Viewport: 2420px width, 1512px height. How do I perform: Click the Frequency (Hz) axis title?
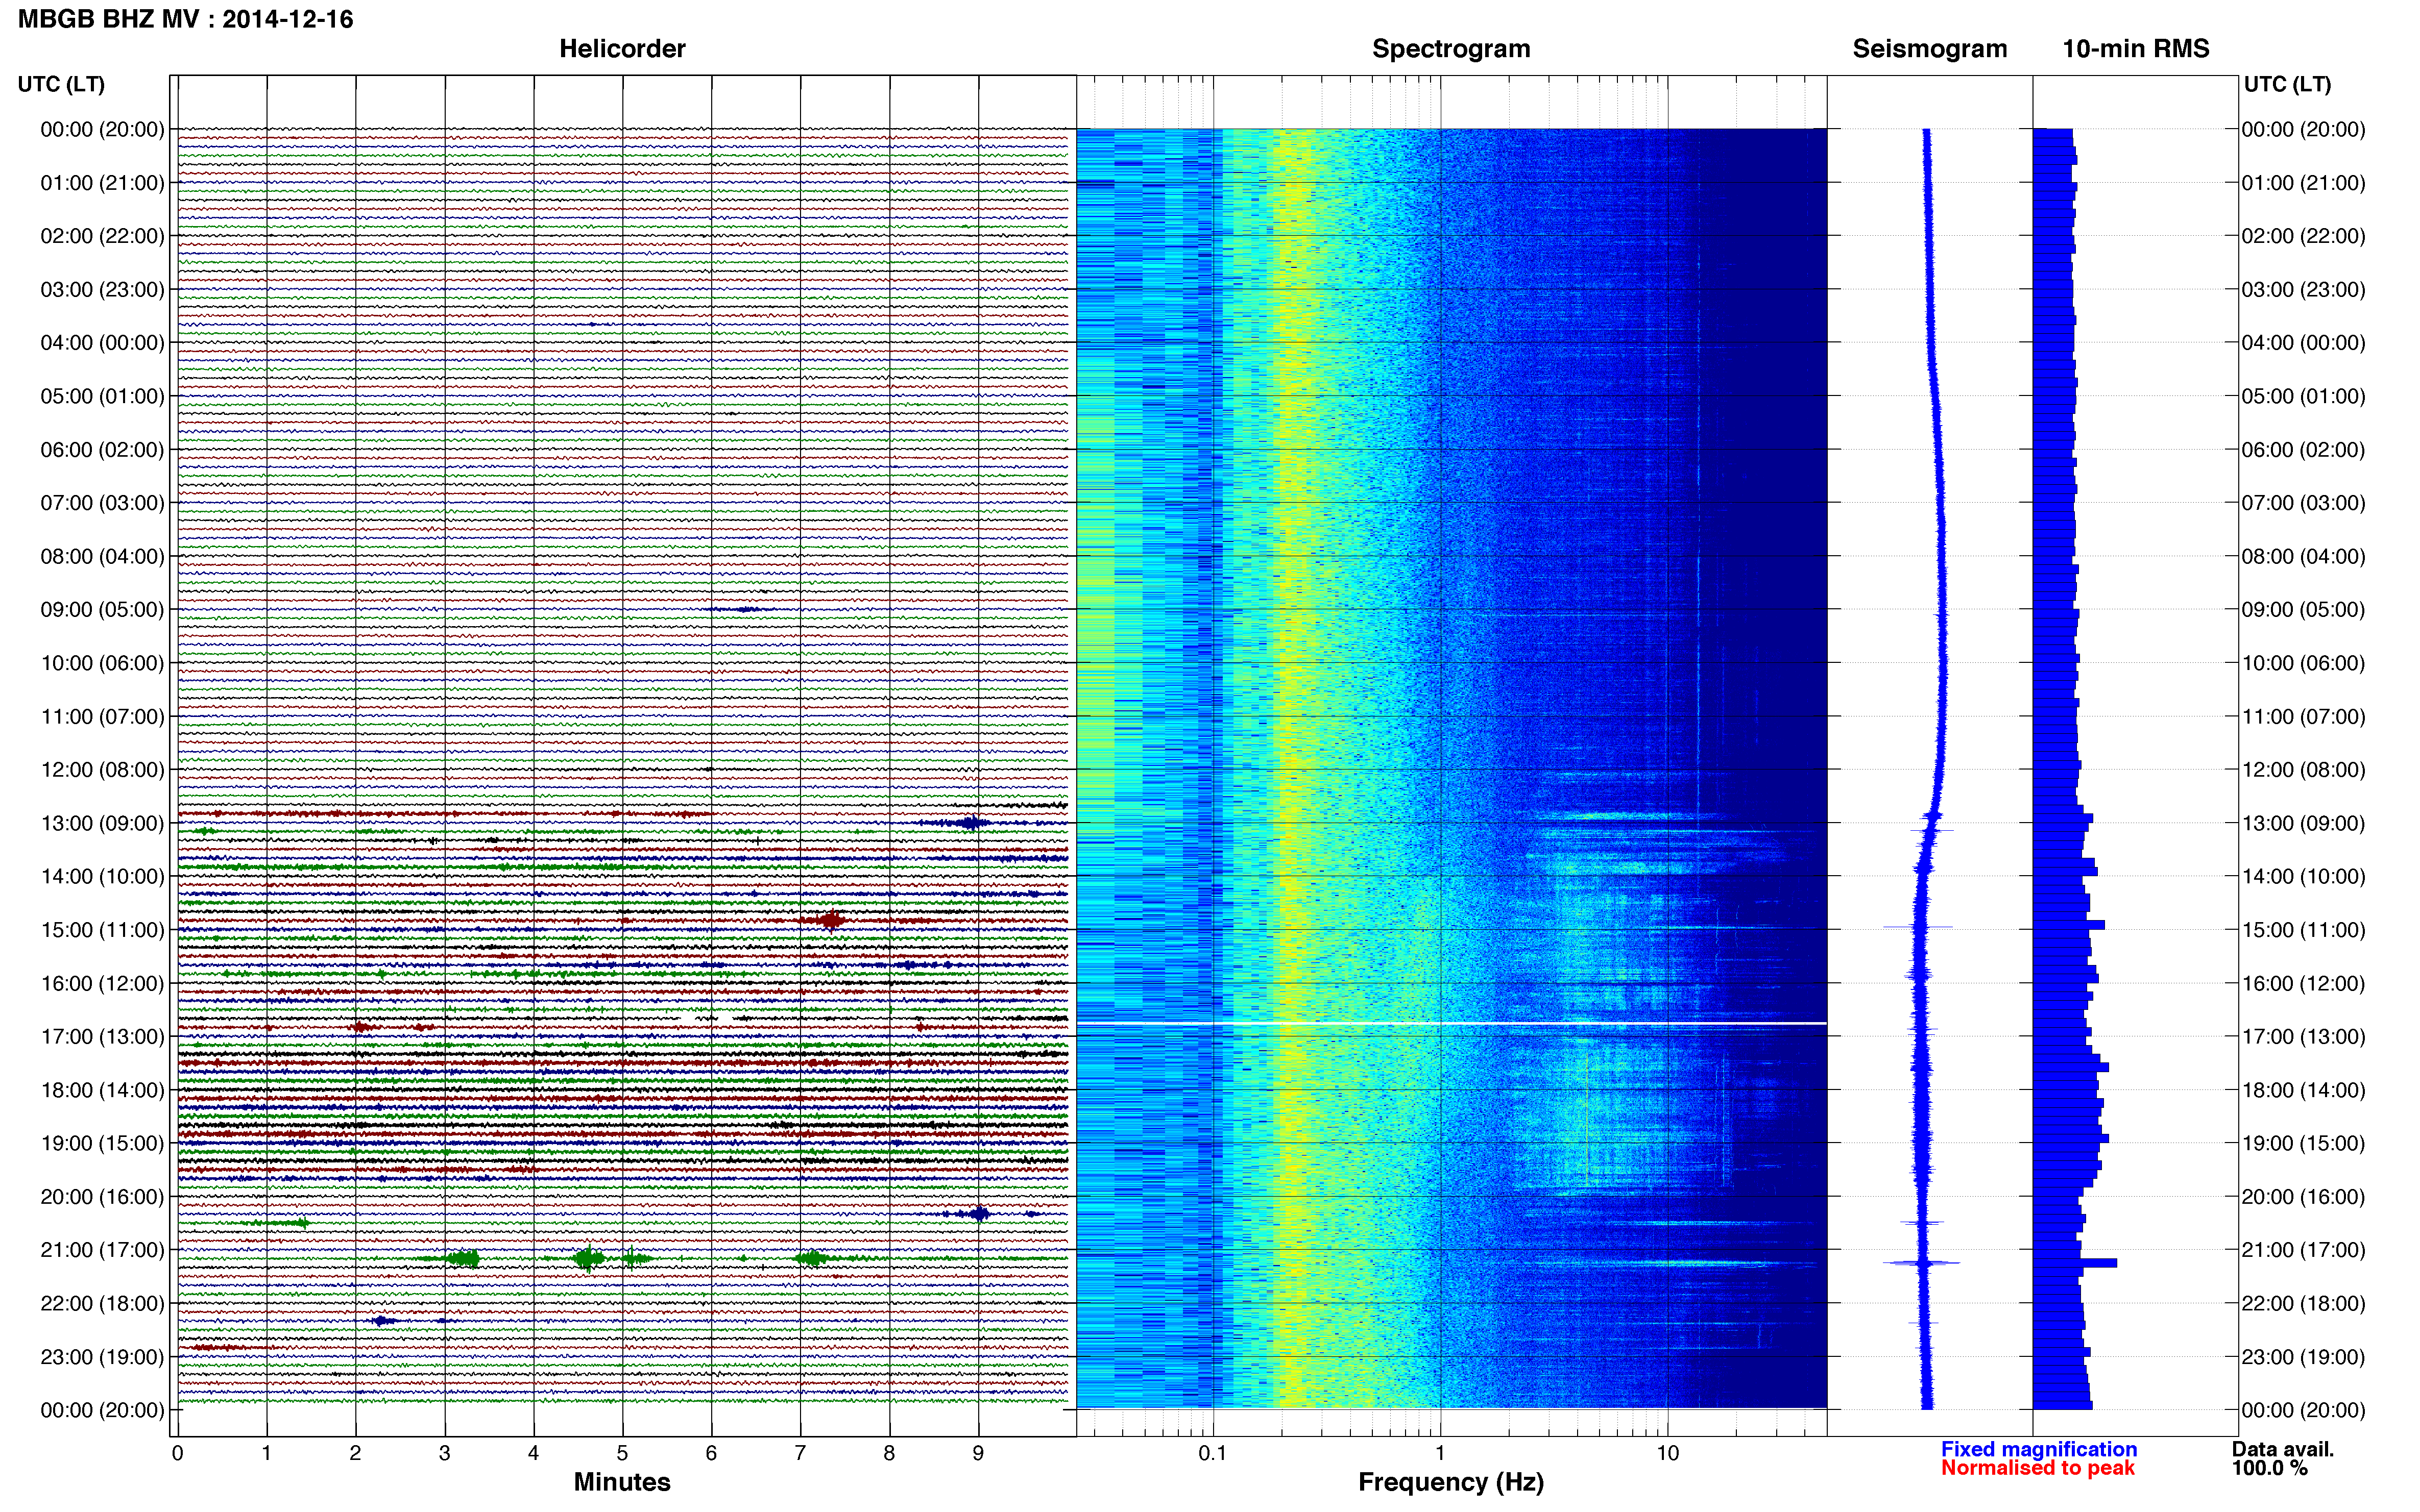tap(1450, 1482)
